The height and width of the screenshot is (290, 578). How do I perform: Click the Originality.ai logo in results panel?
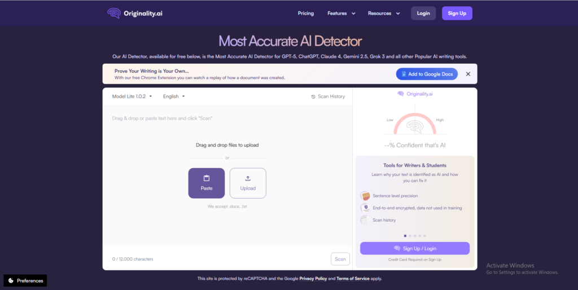(x=415, y=94)
